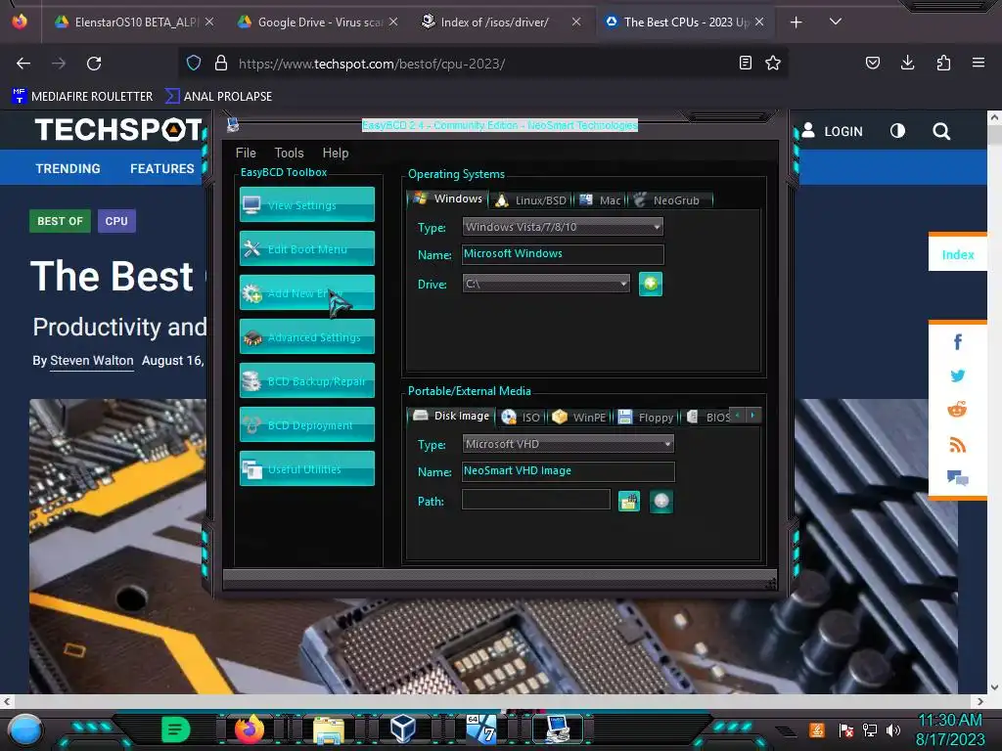Open File Explorer from taskbar

coord(329,729)
